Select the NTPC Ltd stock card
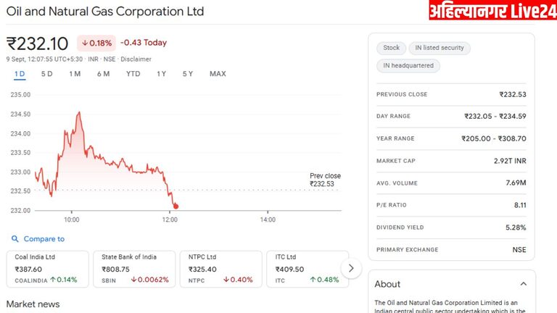 (220, 268)
